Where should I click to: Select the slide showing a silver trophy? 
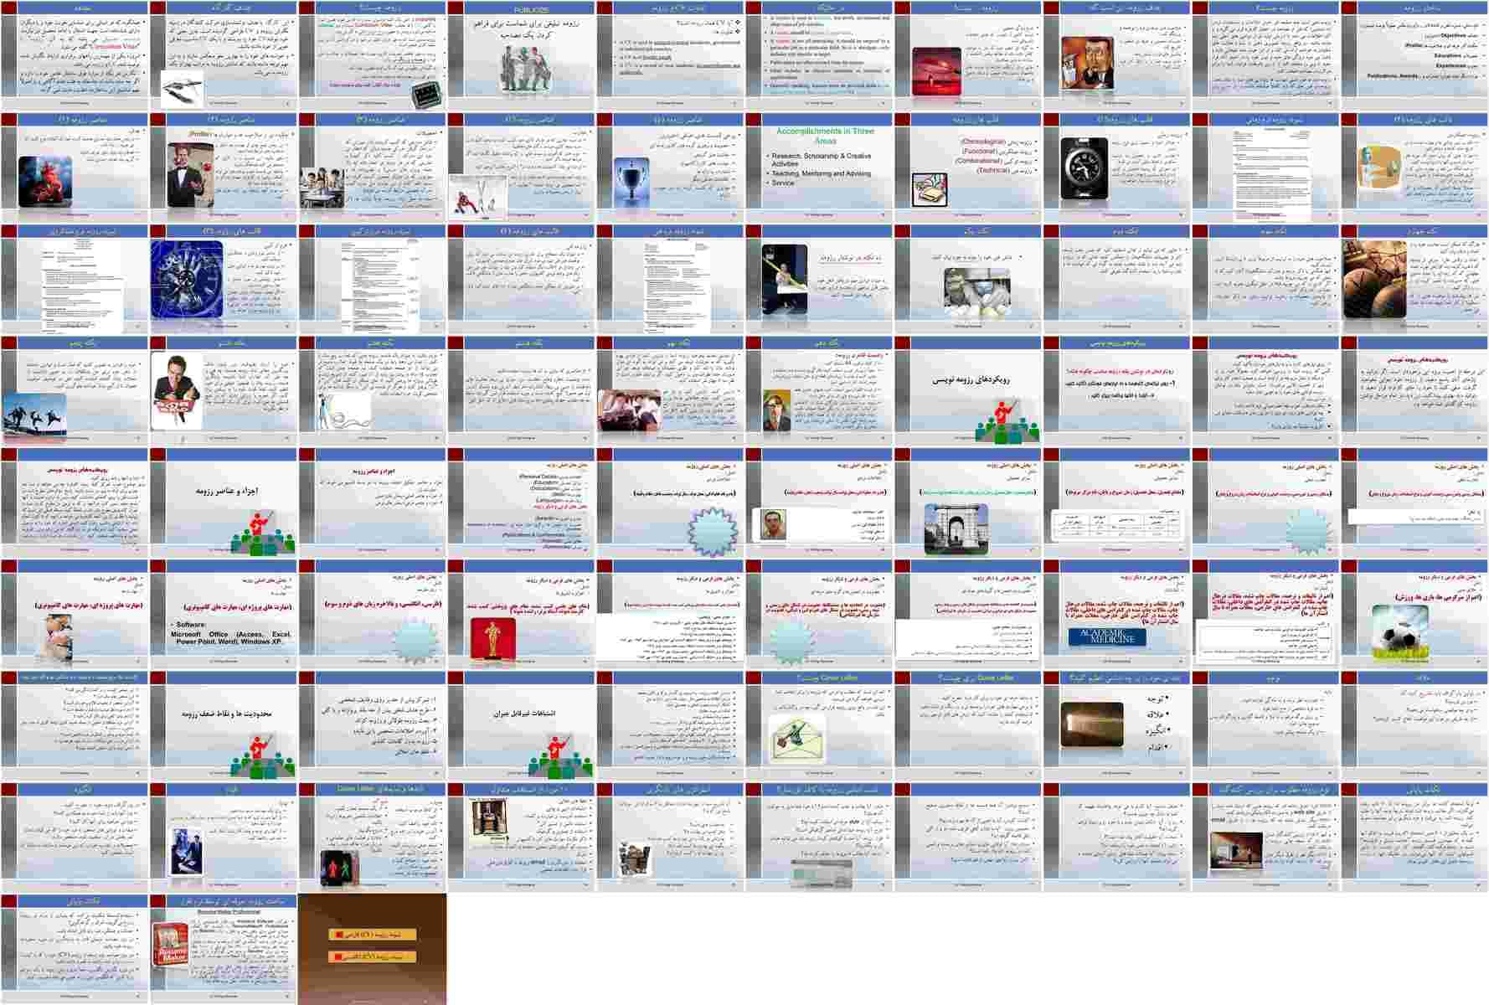click(670, 167)
